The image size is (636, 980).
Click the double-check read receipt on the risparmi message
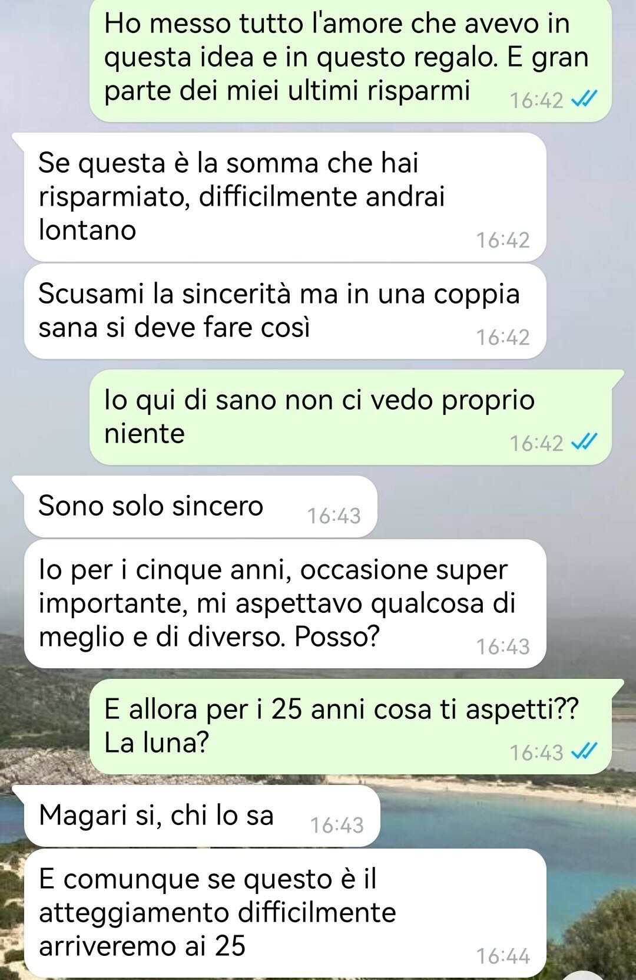pos(585,100)
